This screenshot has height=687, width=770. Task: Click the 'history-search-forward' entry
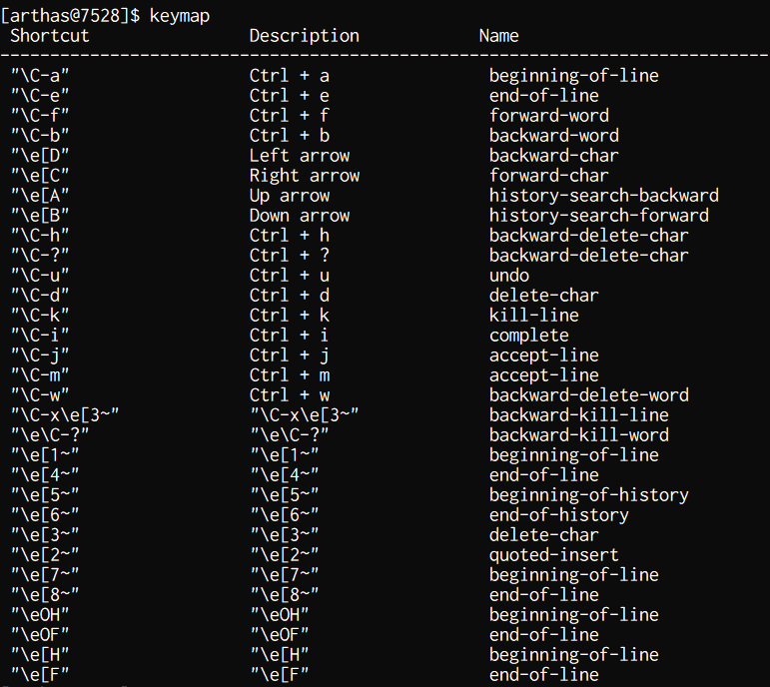click(x=598, y=215)
